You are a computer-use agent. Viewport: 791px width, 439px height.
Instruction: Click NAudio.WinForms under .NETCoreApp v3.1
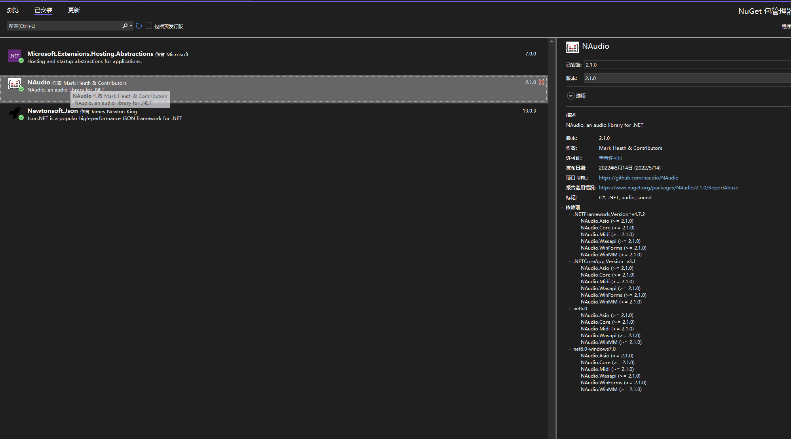[x=613, y=295]
